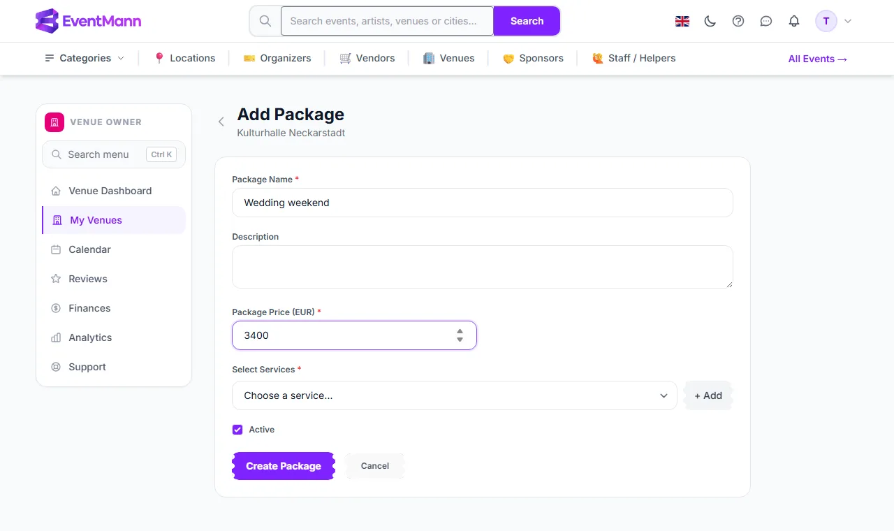Go to Venues in the nav bar

tap(449, 58)
